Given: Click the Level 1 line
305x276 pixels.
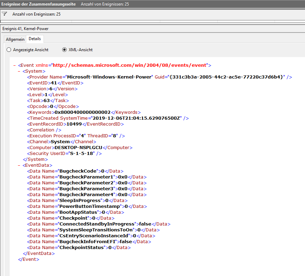Looking at the screenshot, I should (47, 95).
